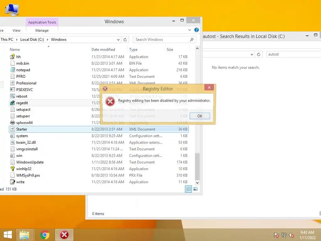This screenshot has height=241, width=321.
Task: Launch Google Chrome from the taskbar
Action: [45, 235]
